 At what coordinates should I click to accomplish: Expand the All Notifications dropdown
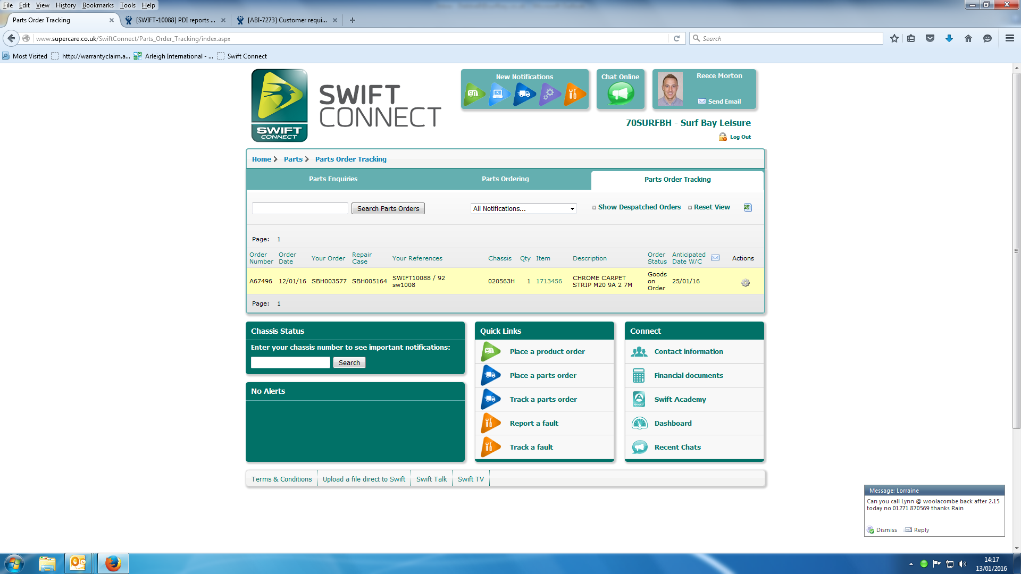coord(523,208)
